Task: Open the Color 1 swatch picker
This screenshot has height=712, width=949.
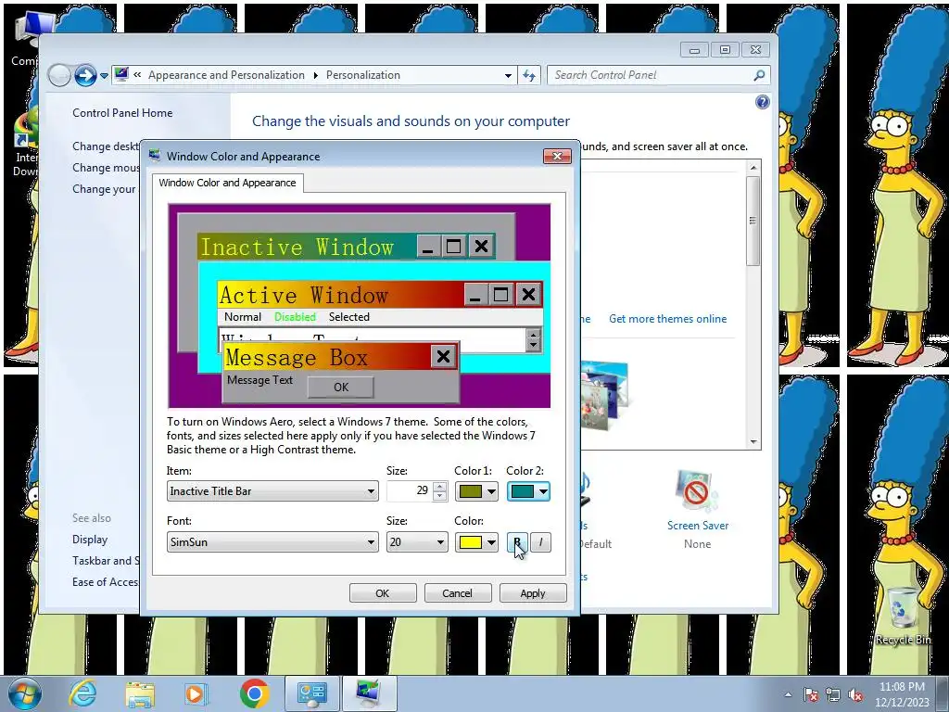Action: pos(476,491)
